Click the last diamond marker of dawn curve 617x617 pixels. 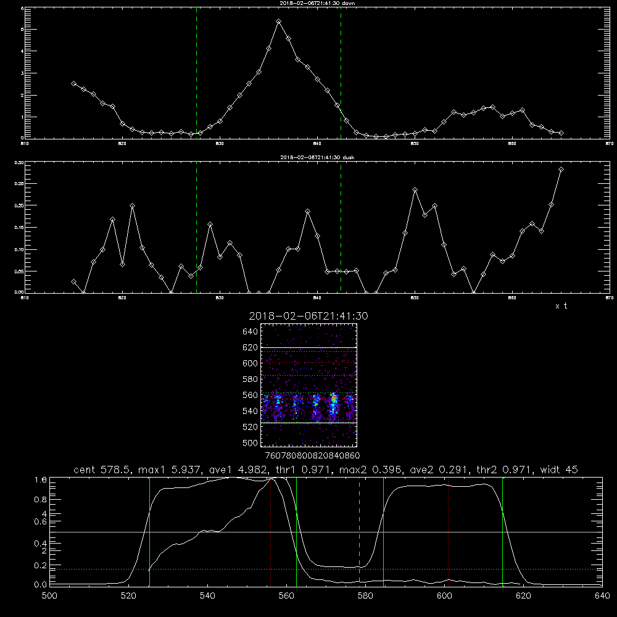(x=561, y=133)
